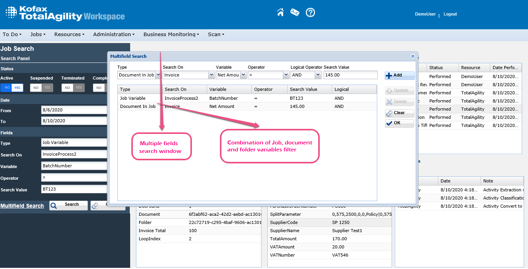This screenshot has width=528, height=269.
Task: Toggle the Terminated status switch
Action: (x=73, y=88)
